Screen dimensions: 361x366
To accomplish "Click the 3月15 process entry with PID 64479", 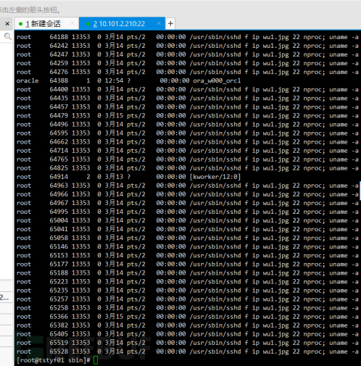I will tap(188, 116).
